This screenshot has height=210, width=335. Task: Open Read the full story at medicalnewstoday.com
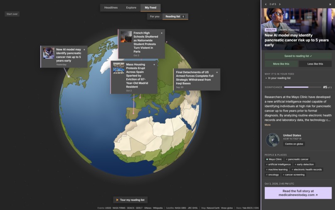pyautogui.click(x=298, y=193)
